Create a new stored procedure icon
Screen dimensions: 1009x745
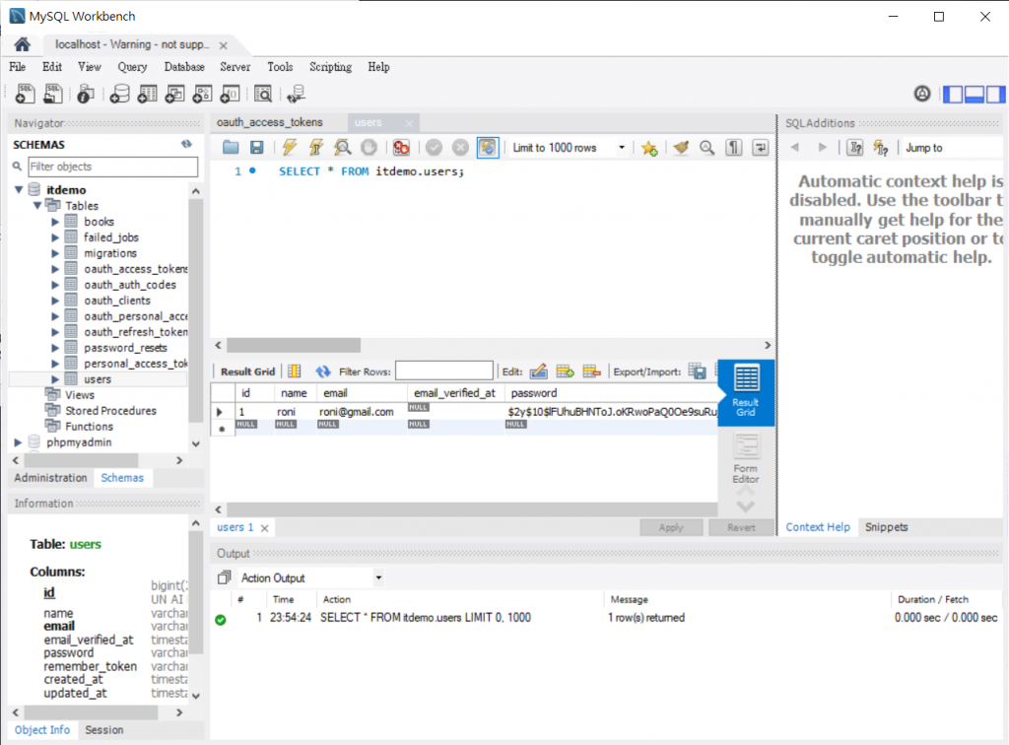[x=203, y=94]
